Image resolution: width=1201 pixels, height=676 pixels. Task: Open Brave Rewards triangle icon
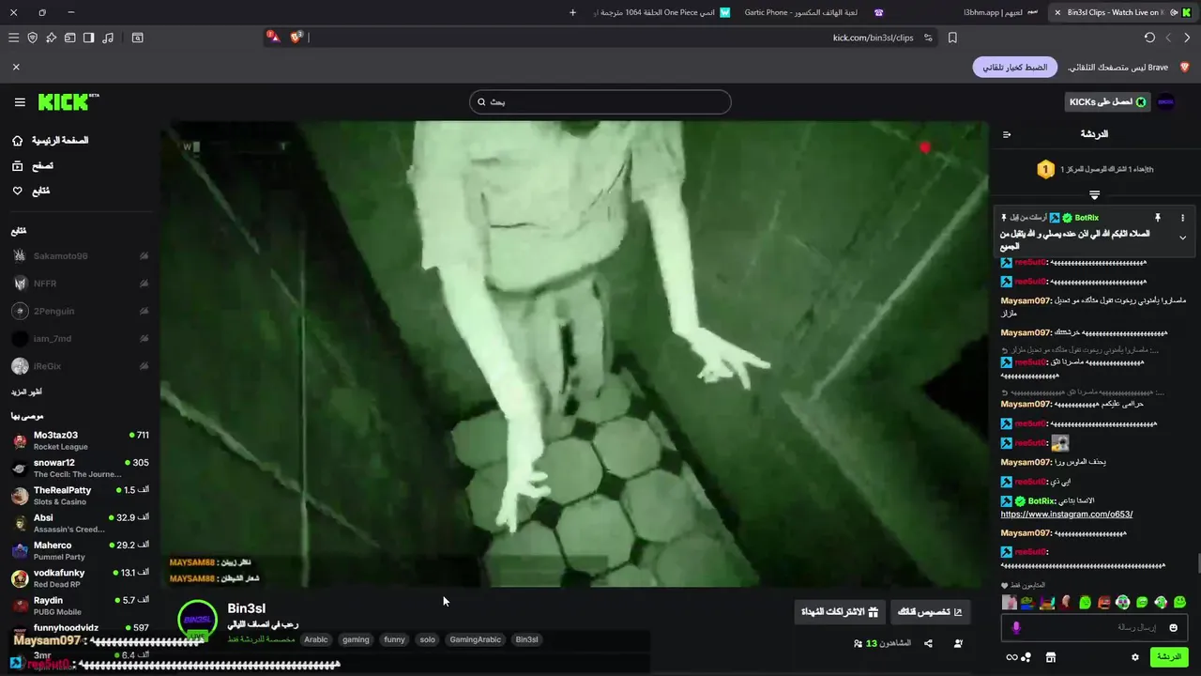(x=272, y=37)
